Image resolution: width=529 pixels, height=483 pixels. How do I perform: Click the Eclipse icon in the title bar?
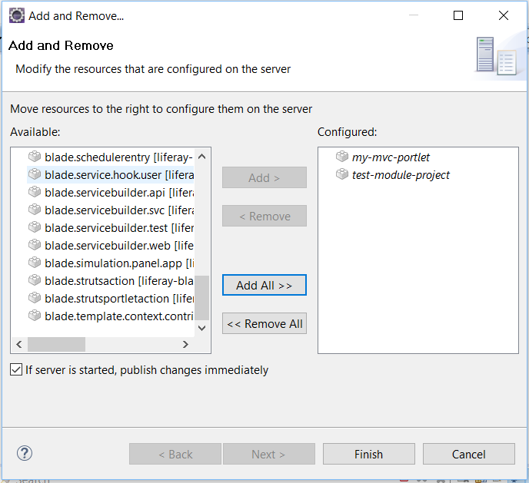pos(17,15)
